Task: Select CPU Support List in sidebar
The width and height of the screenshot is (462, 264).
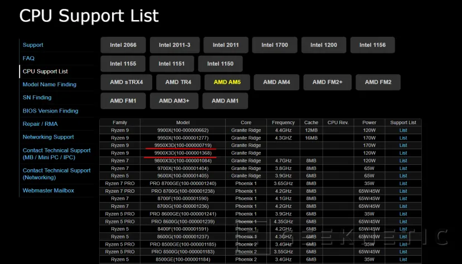Action: click(x=45, y=71)
